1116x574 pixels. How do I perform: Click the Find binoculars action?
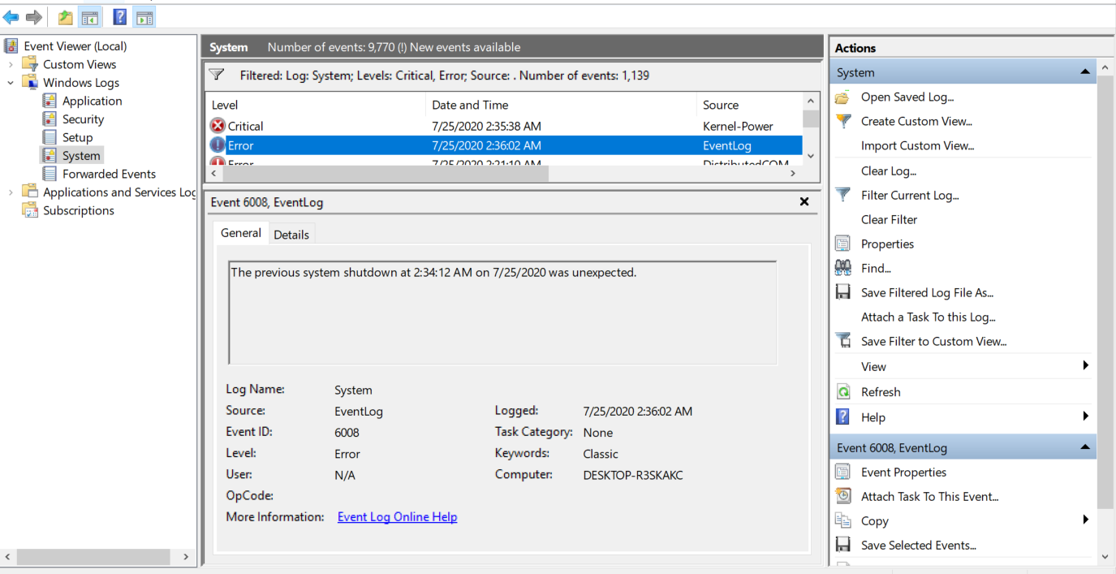click(843, 268)
